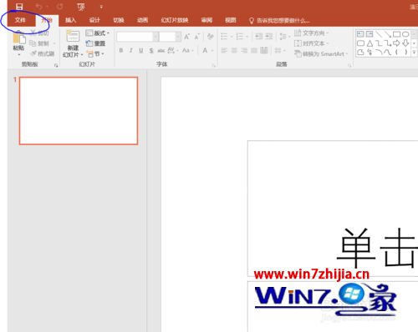Switch to the 审阅 (Review) tab

tap(206, 20)
